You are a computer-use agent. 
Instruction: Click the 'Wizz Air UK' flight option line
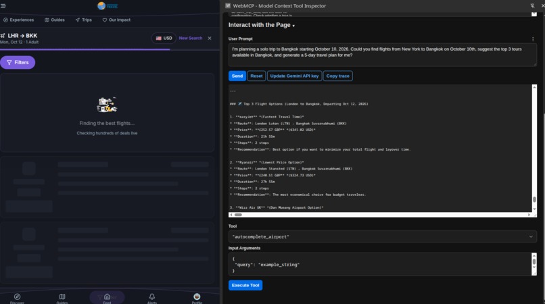coord(277,207)
